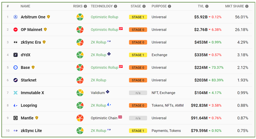Click the Risks column info icon
The width and height of the screenshot is (256, 139).
point(85,6)
